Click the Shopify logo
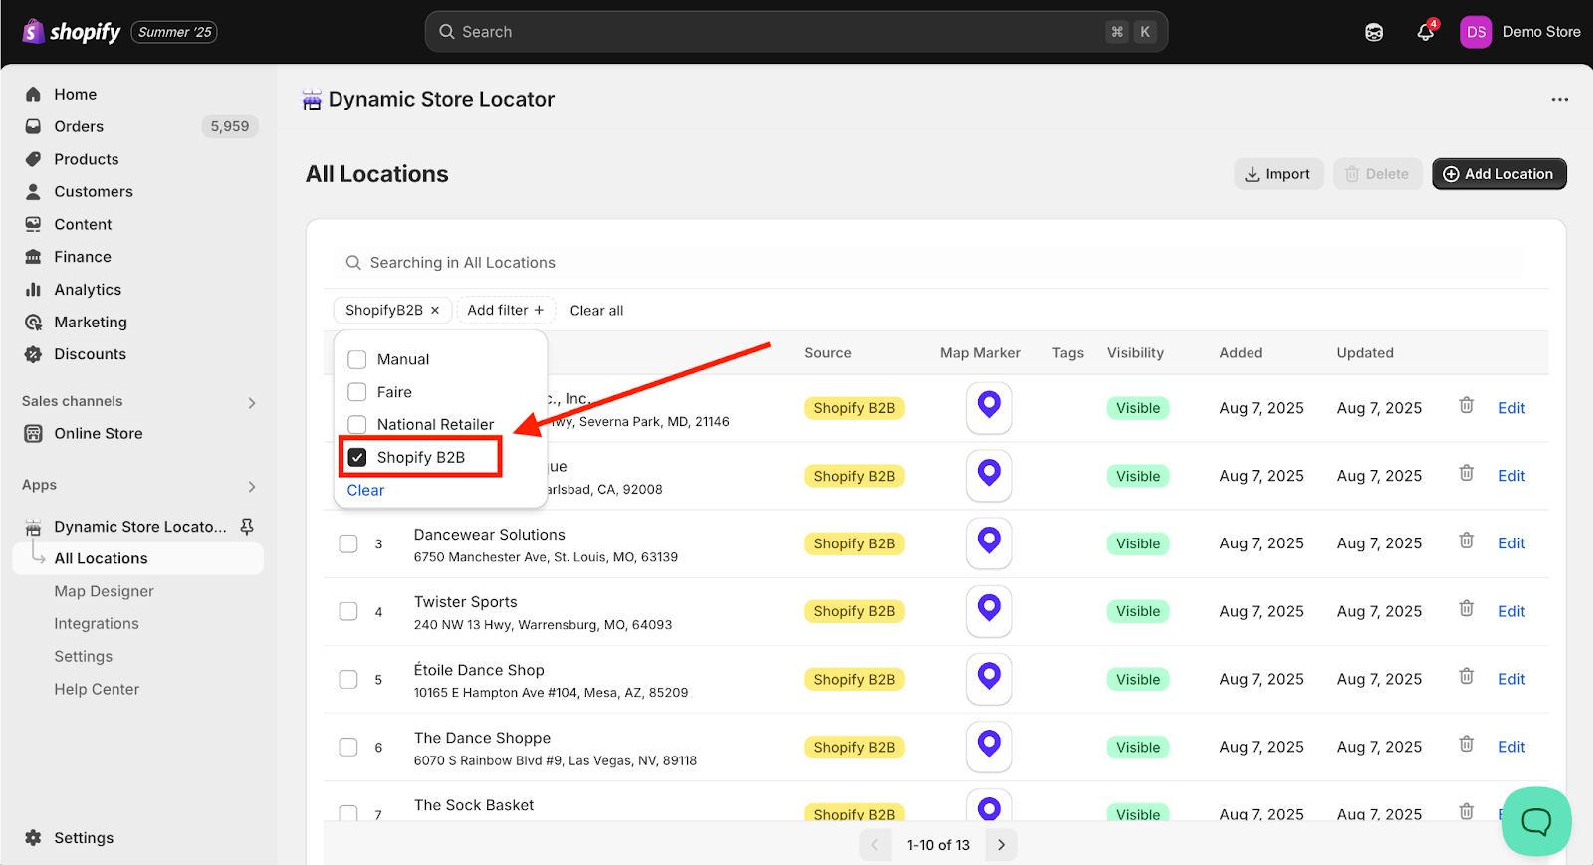 click(72, 32)
